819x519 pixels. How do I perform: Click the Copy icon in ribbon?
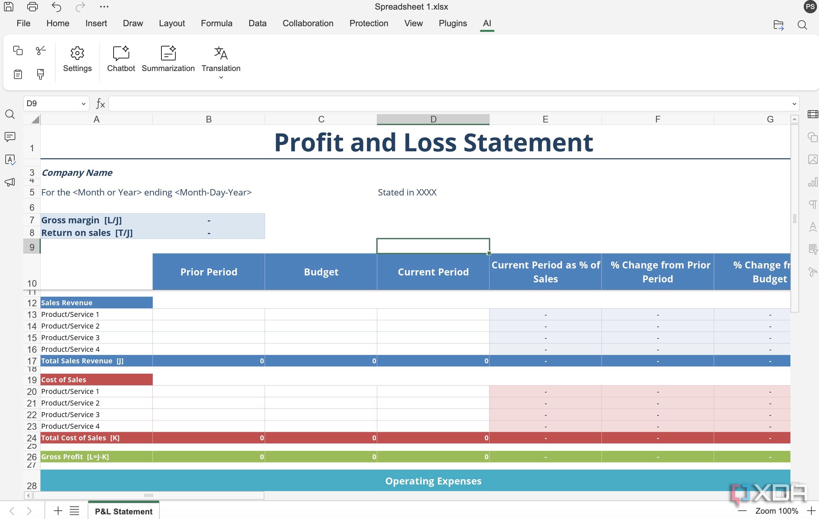click(18, 50)
